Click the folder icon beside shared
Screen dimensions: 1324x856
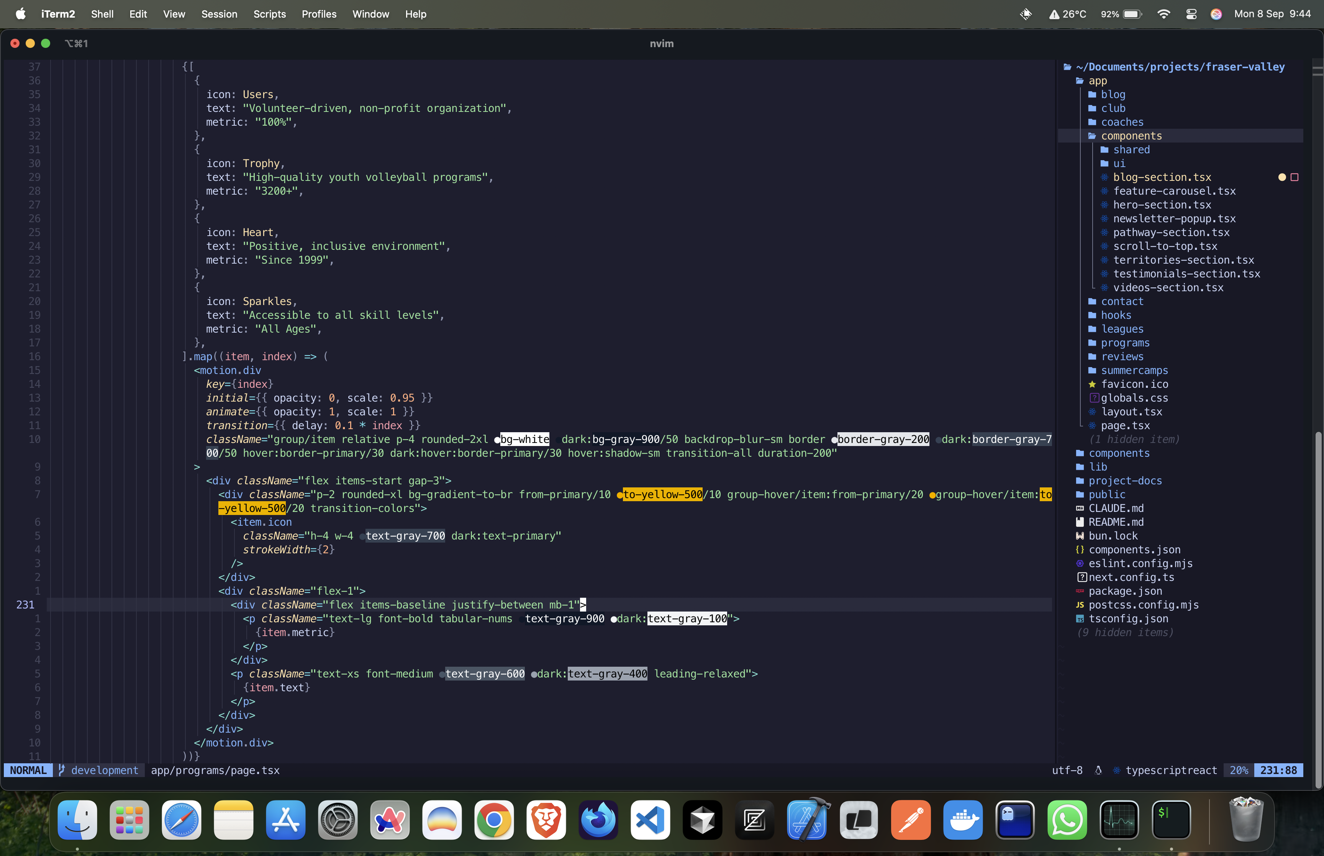pos(1104,149)
